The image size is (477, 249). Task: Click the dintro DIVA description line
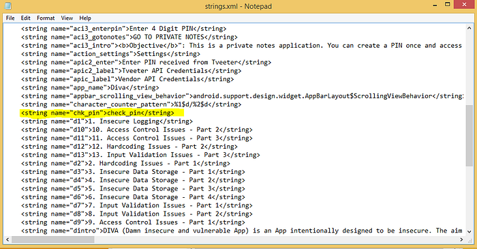[241, 231]
